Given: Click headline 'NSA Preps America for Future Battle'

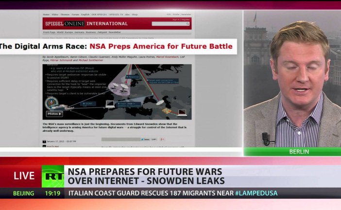Looking at the screenshot, I should (161, 46).
